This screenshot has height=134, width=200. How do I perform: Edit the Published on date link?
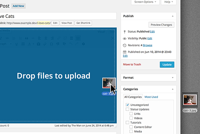[x=125, y=56]
